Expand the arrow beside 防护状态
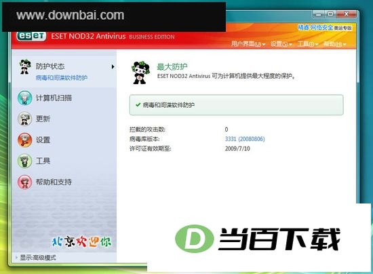 point(113,67)
